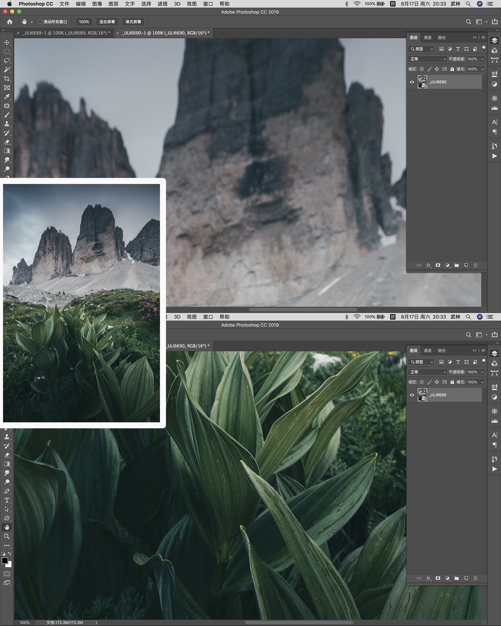Select the Eyedropper tool

(x=7, y=97)
